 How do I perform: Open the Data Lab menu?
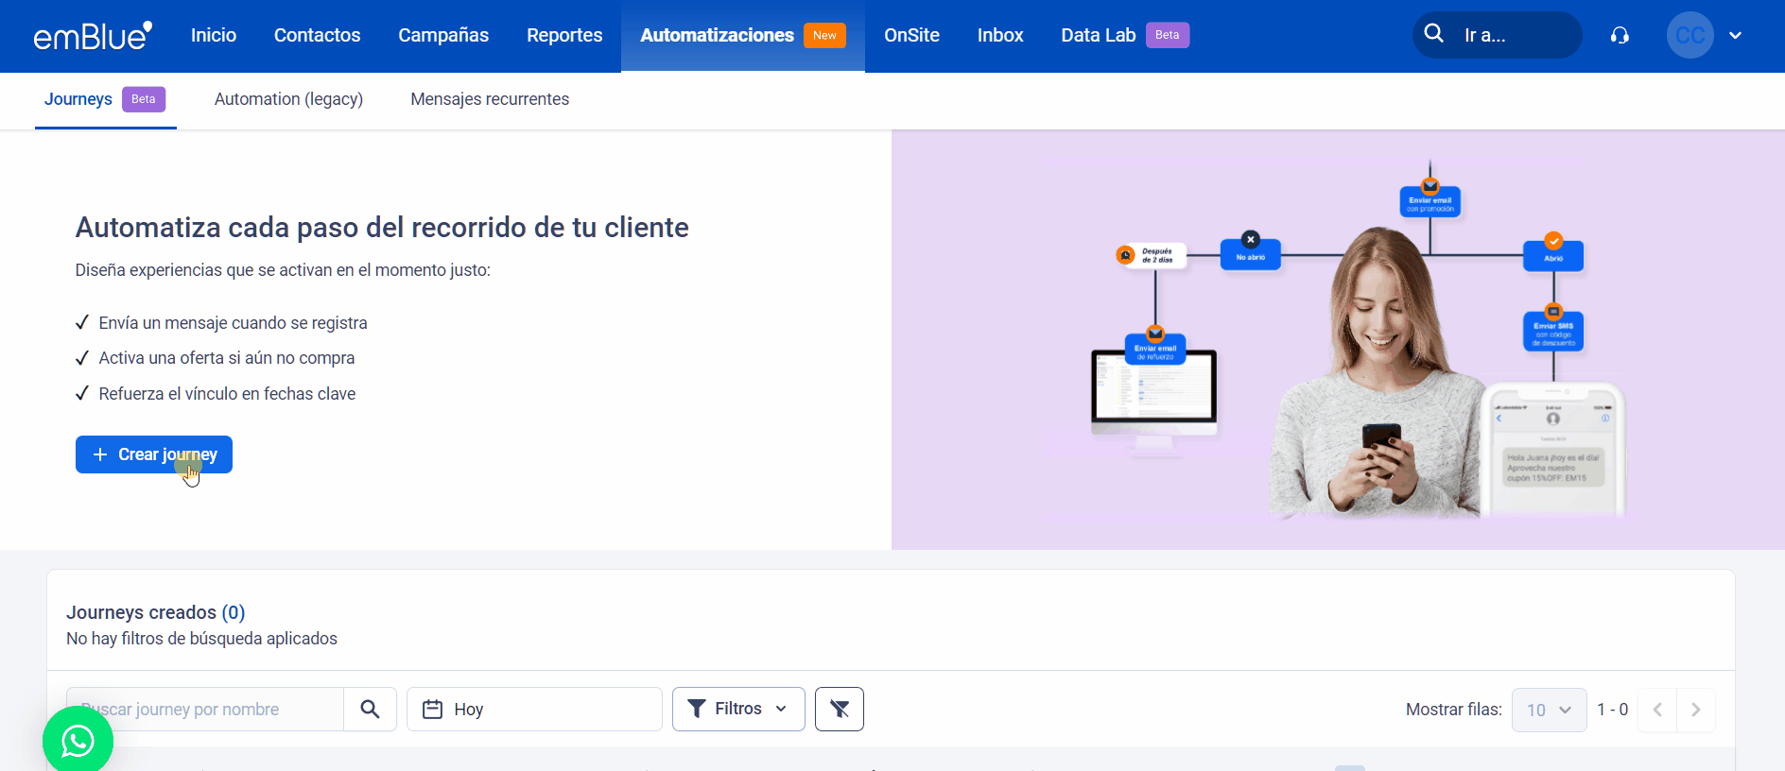tap(1098, 36)
